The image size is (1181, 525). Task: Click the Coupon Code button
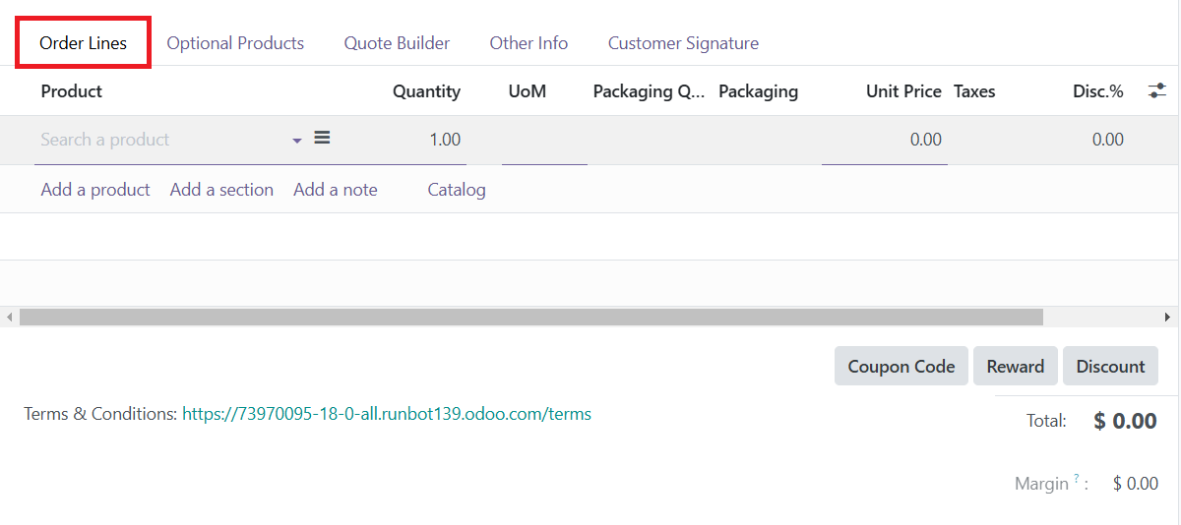point(901,366)
